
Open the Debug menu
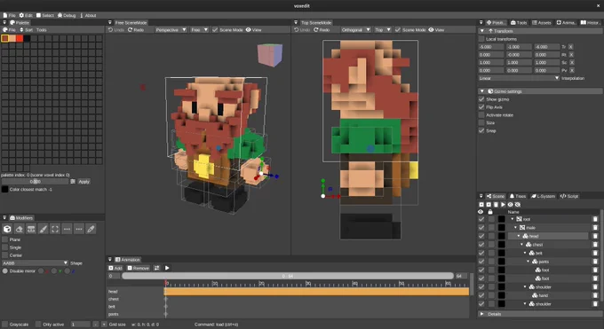click(x=67, y=15)
